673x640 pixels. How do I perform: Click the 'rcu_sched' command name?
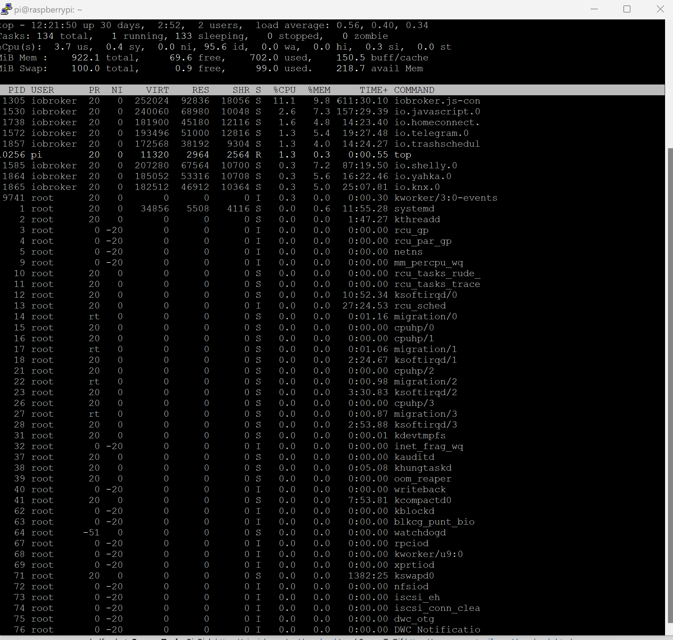[x=420, y=306]
